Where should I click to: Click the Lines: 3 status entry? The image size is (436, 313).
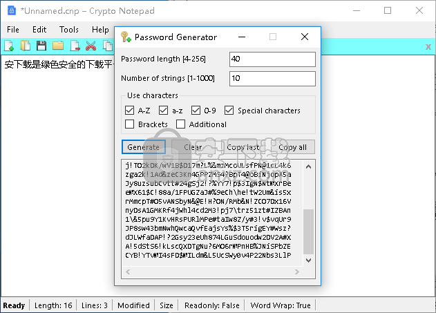[x=95, y=305]
